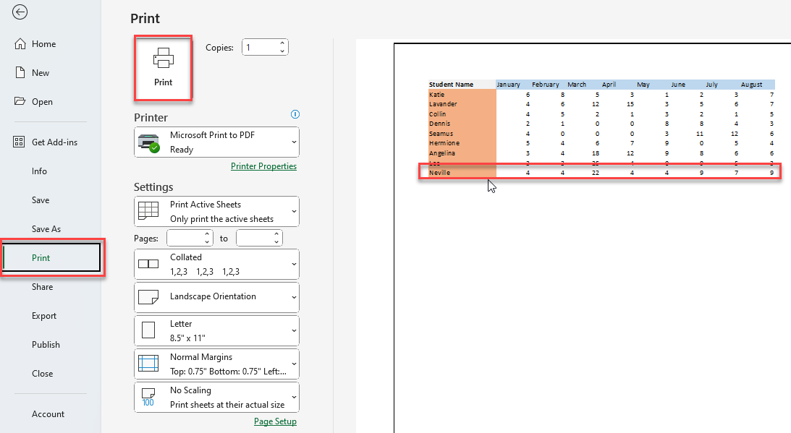Open the Letter paper size dropdown

point(216,330)
